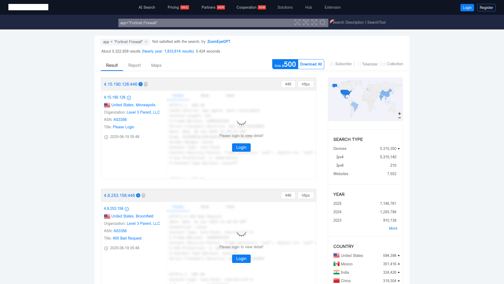Click the site logo in header
This screenshot has width=504, height=284.
pos(28,7)
